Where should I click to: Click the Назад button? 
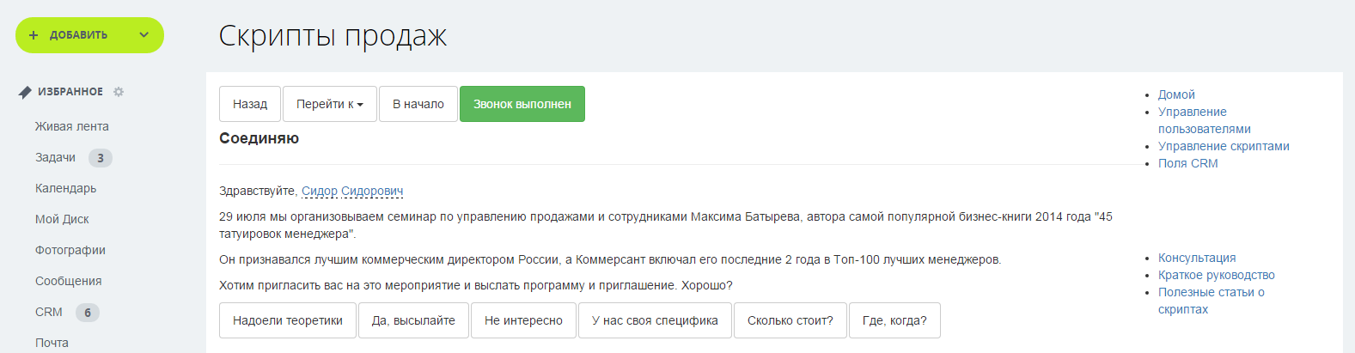(250, 104)
